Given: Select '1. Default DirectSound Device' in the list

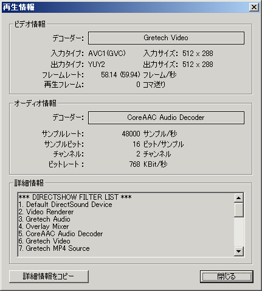Looking at the screenshot, I should (x=65, y=205).
